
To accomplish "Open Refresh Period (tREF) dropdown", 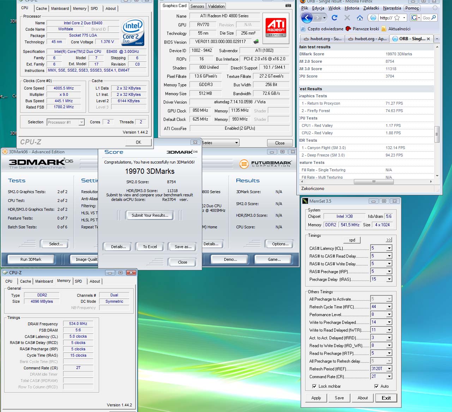I will coord(389,369).
